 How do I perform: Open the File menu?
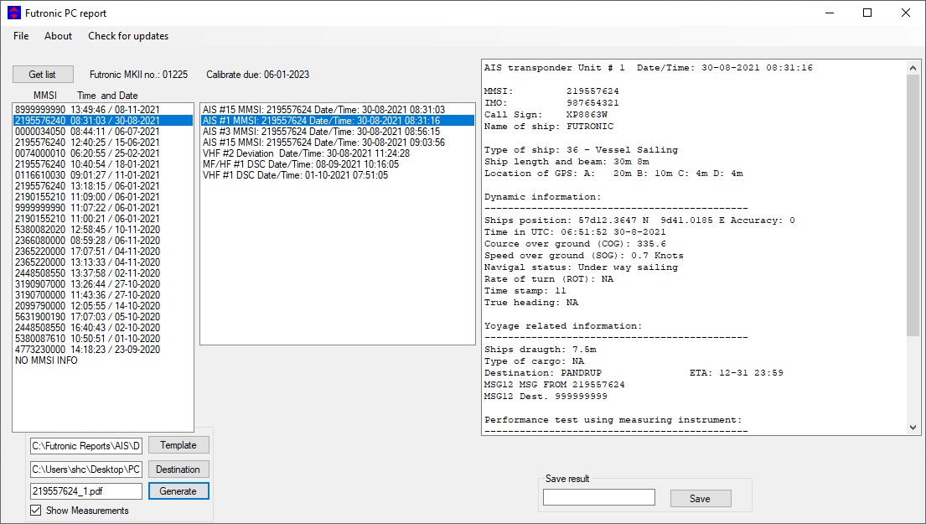click(21, 36)
